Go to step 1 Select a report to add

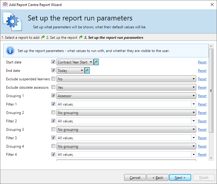point(20,38)
